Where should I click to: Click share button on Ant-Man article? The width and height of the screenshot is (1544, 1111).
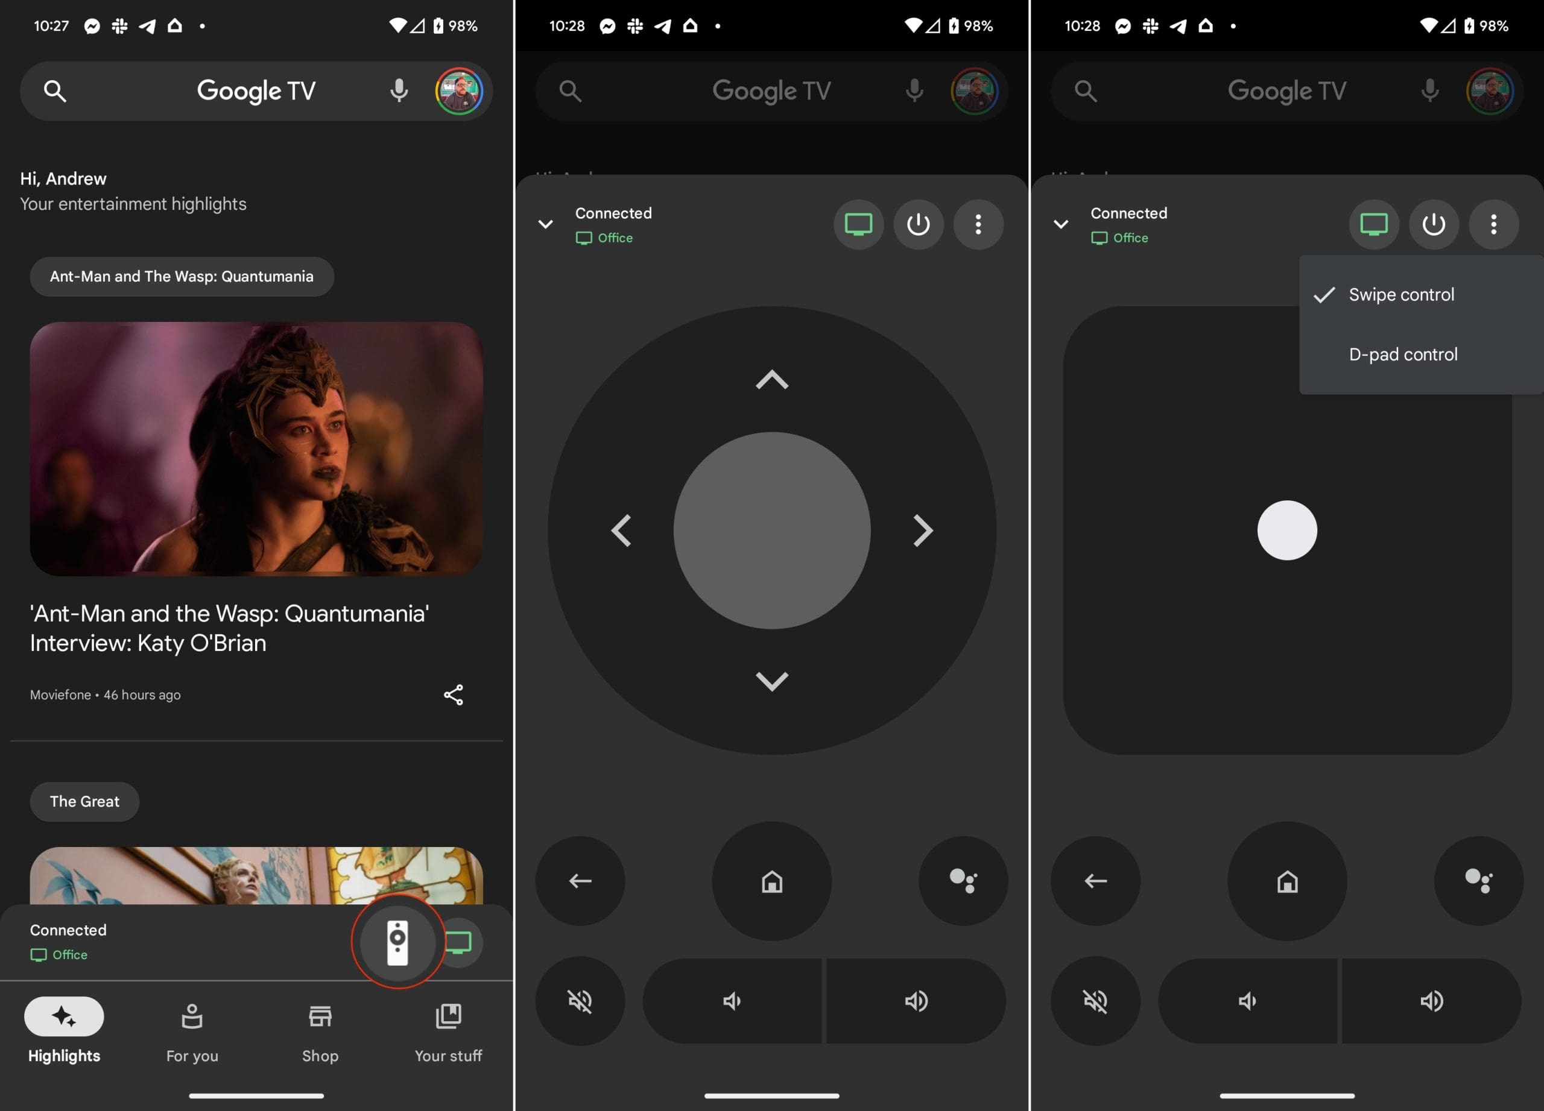point(453,693)
